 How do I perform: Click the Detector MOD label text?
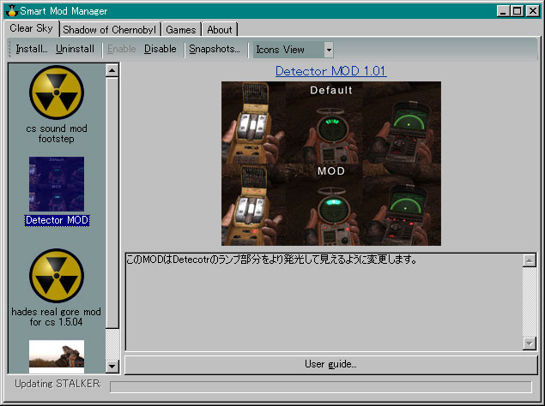coord(57,220)
